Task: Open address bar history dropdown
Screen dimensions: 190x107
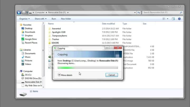Action: (x=135, y=12)
